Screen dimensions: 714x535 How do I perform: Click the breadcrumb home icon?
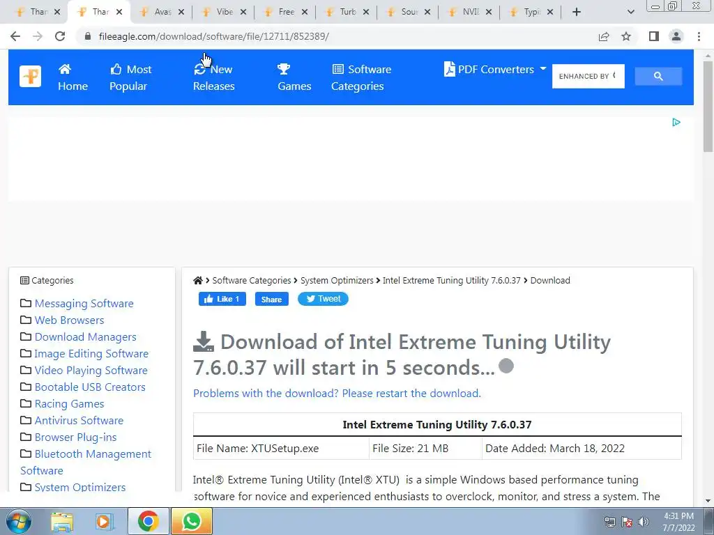coord(197,281)
